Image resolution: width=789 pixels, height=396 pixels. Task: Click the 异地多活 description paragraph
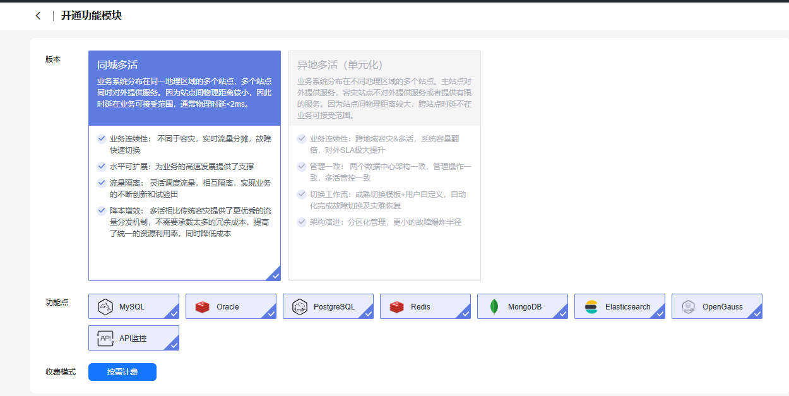tap(384, 99)
